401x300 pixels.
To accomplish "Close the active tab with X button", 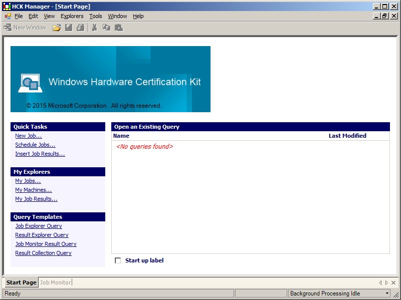I will 393,282.
